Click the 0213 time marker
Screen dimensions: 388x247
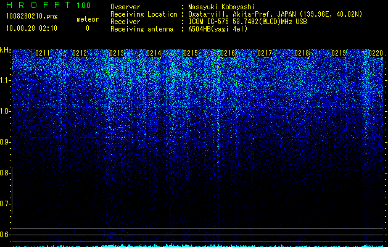pos(117,53)
